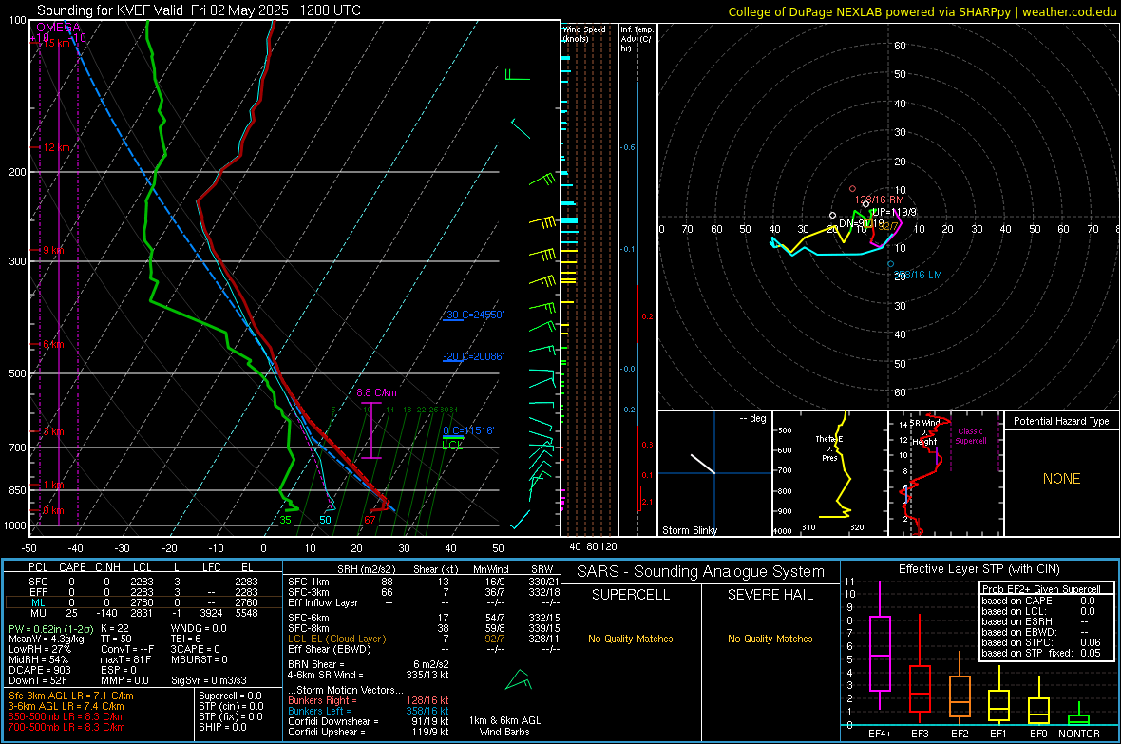Screen dimensions: 1121x744
Task: Select the MU parcel row
Action: tap(143, 613)
